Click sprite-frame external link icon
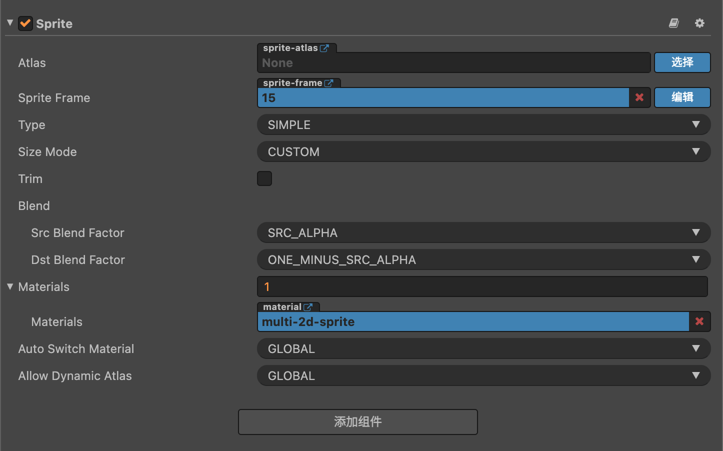Image resolution: width=723 pixels, height=451 pixels. click(x=328, y=83)
